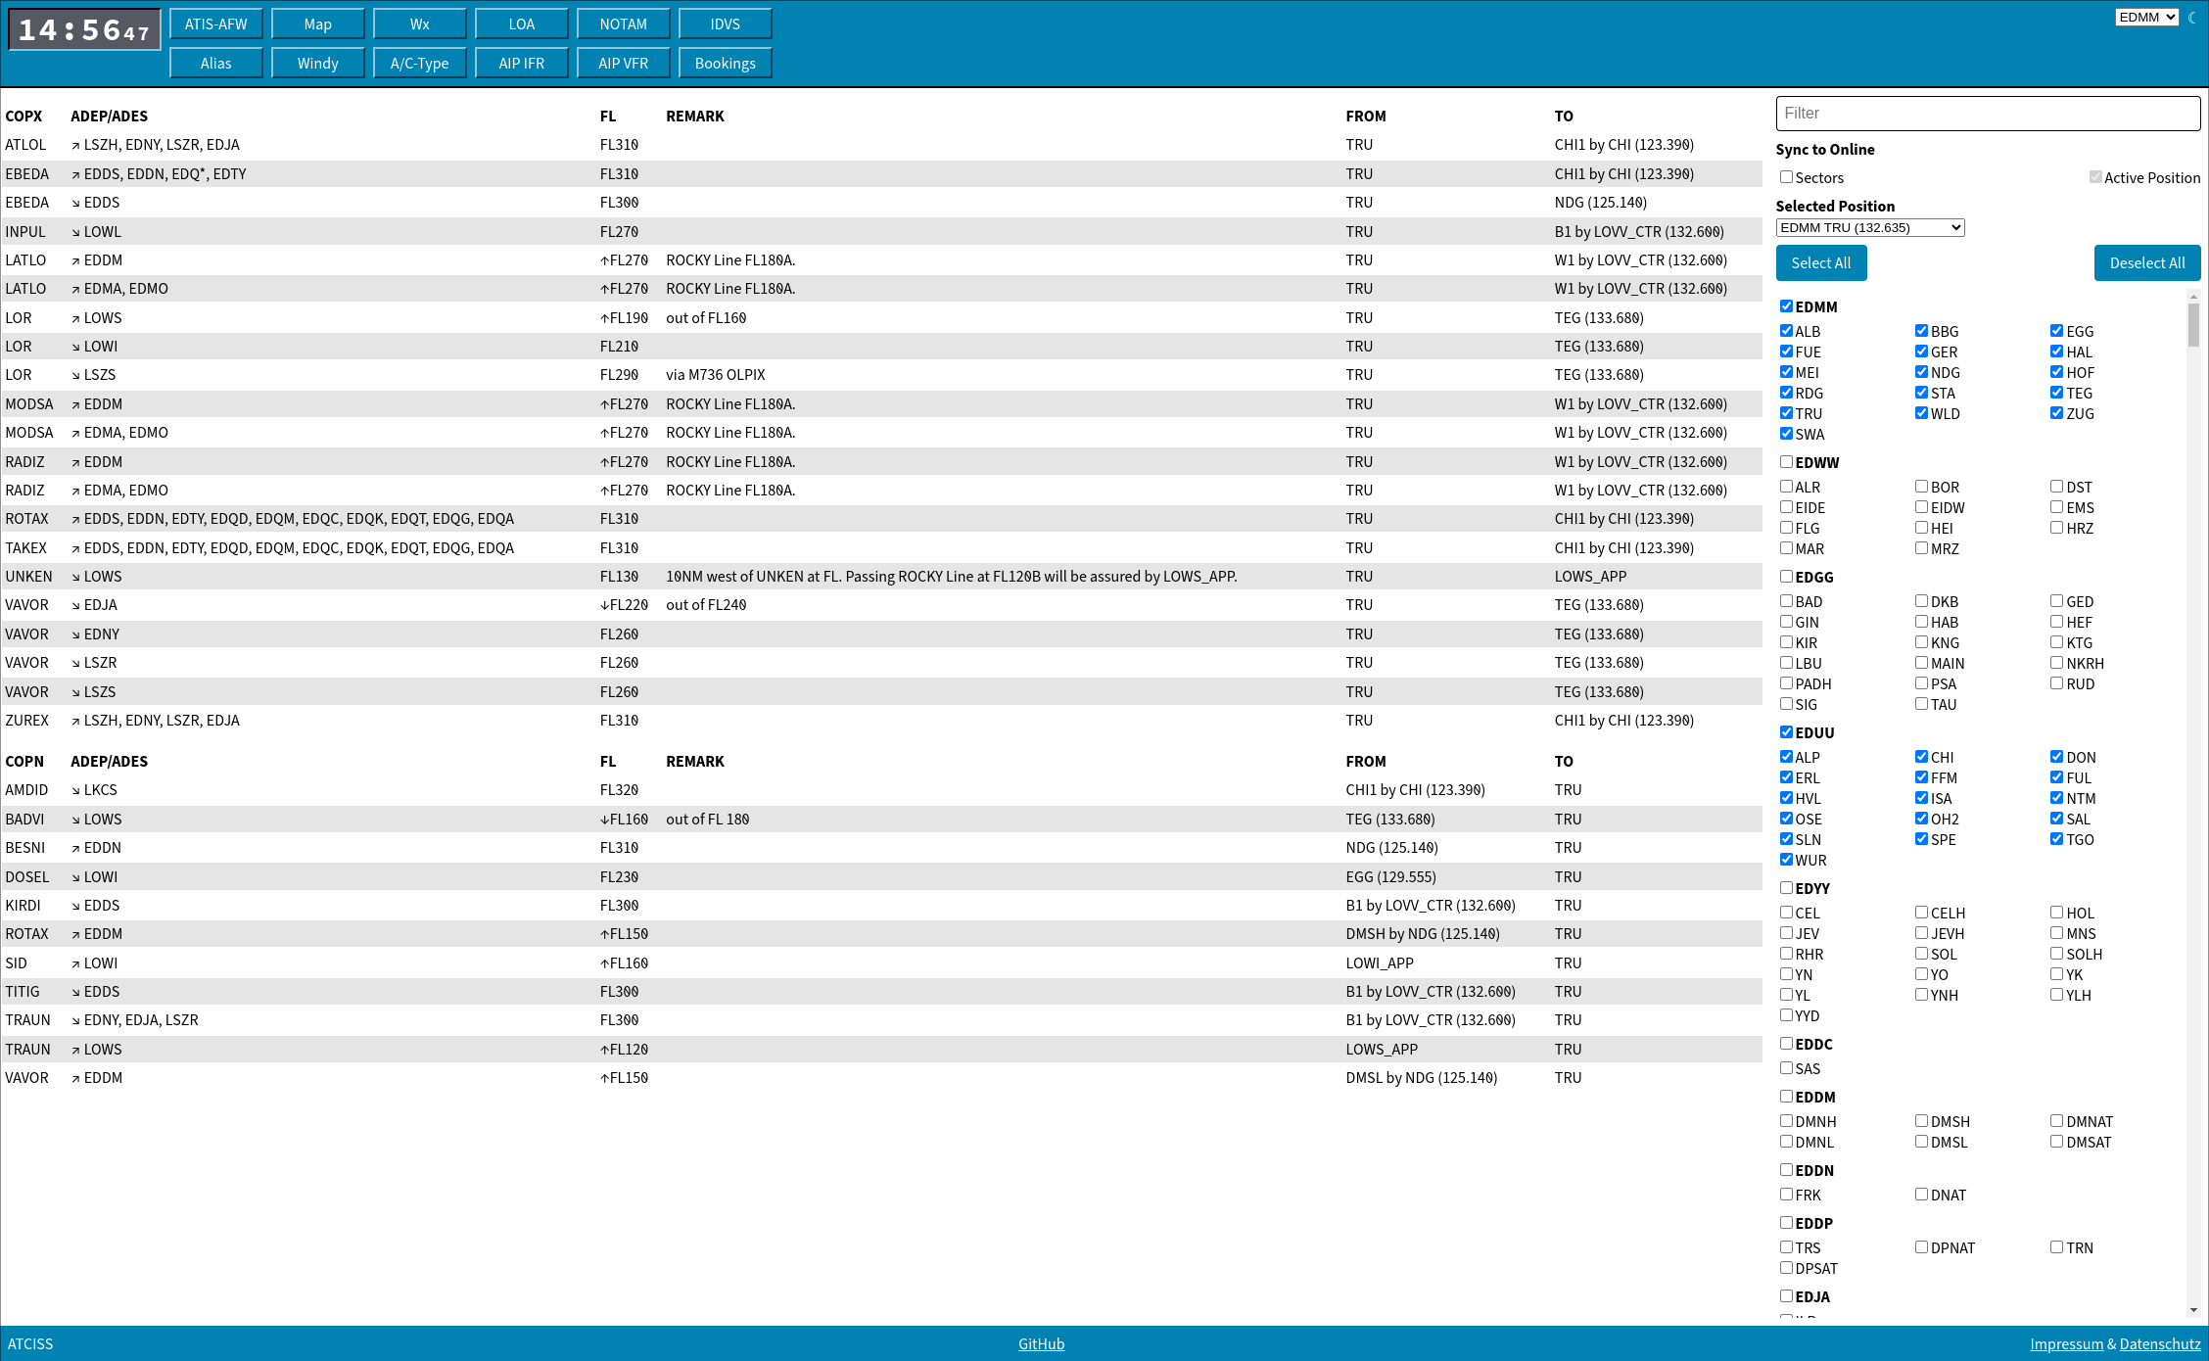Check the EDWW group checkbox

pyautogui.click(x=1786, y=462)
